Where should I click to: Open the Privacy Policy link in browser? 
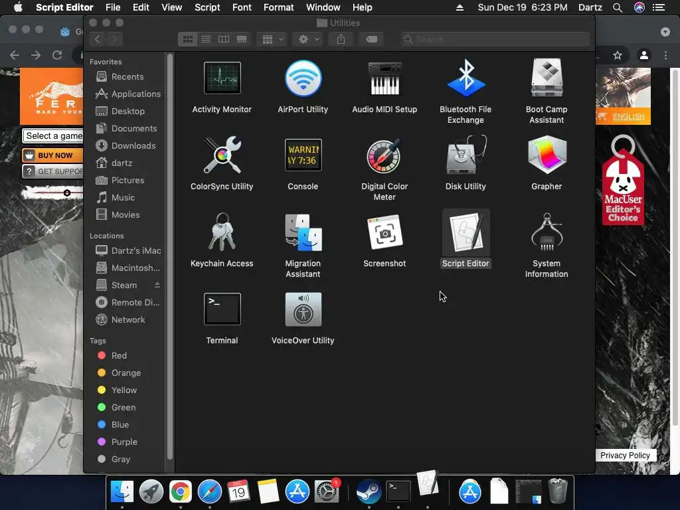point(625,456)
